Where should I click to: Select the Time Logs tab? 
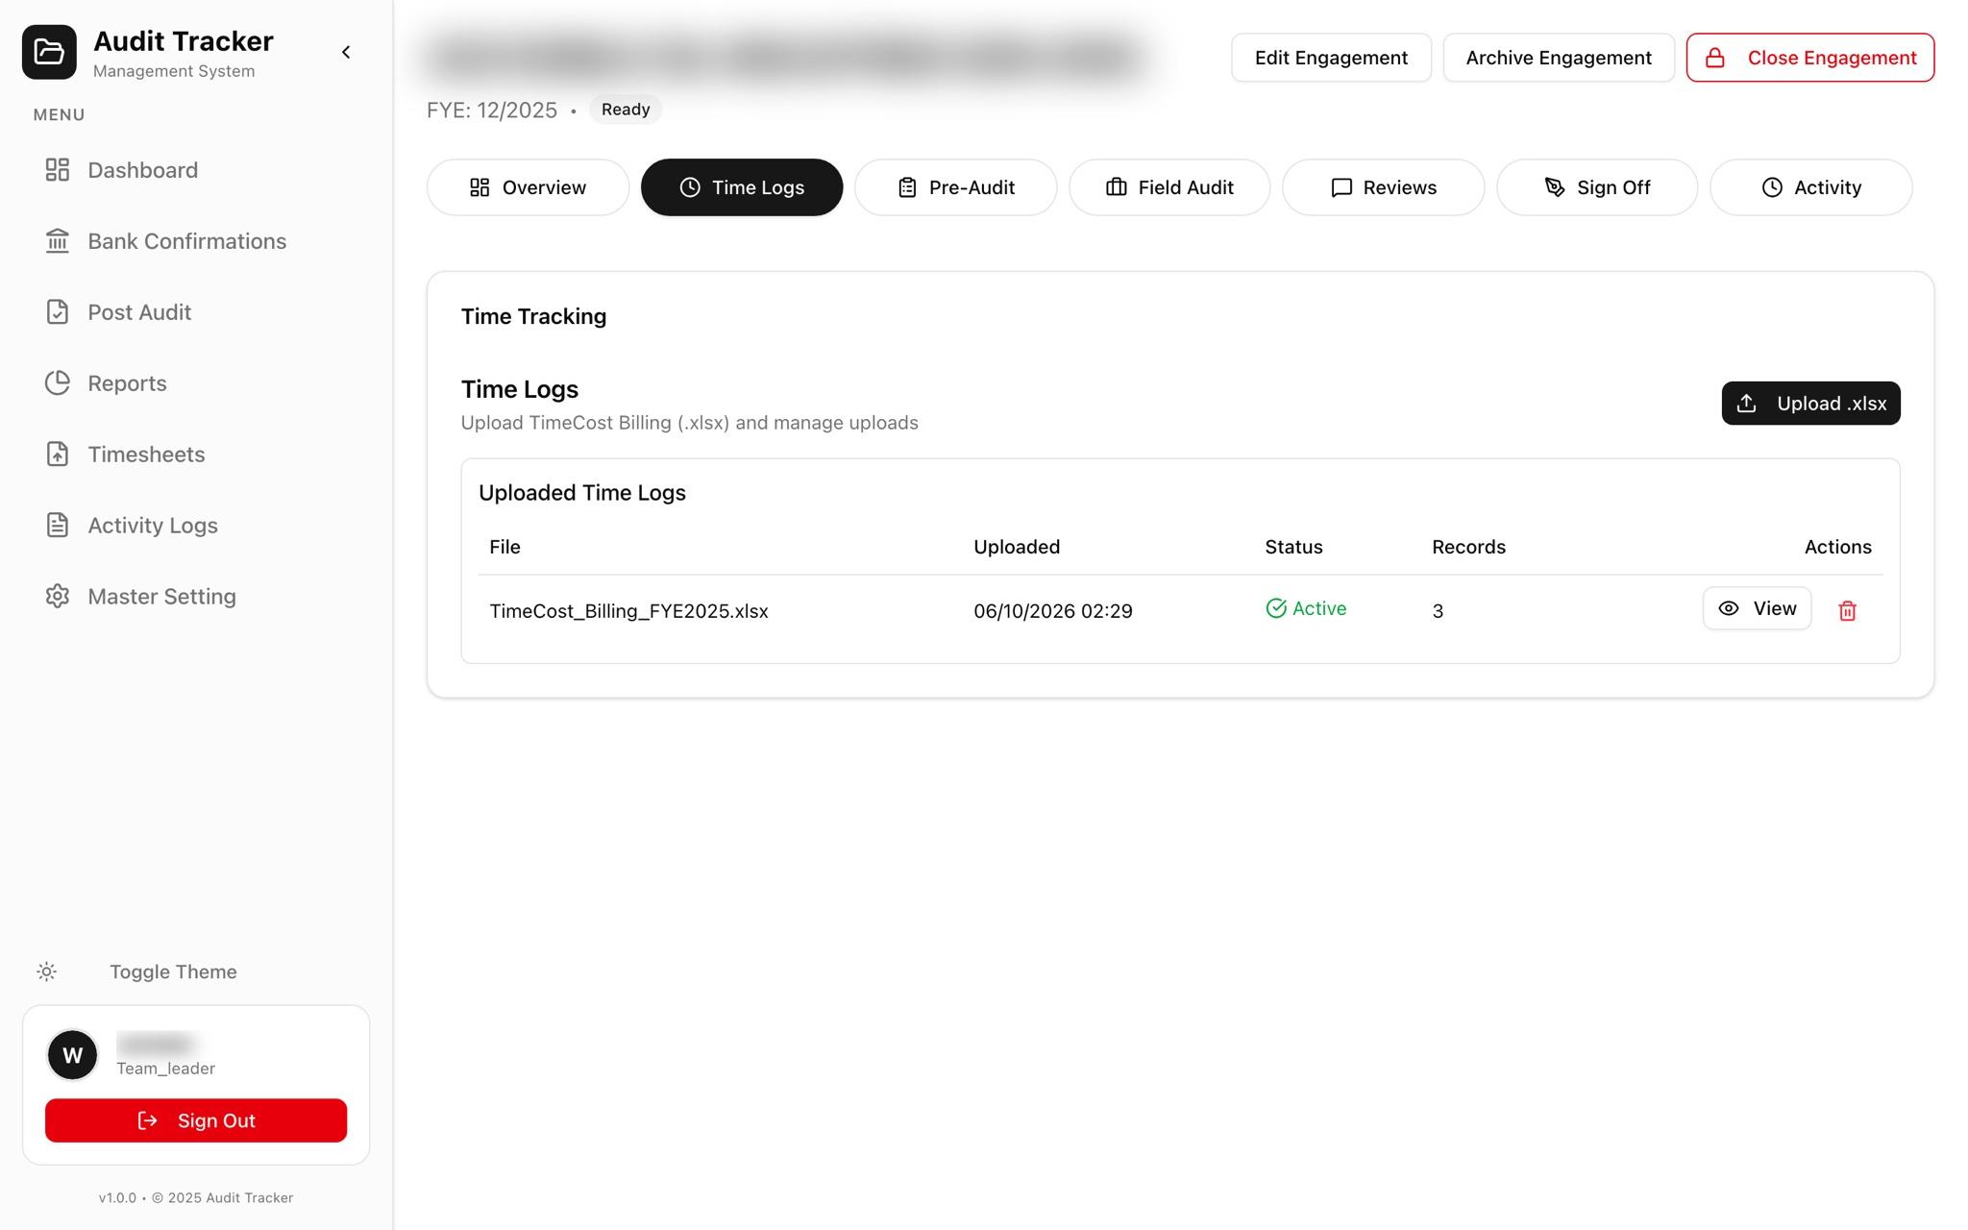[x=742, y=187]
